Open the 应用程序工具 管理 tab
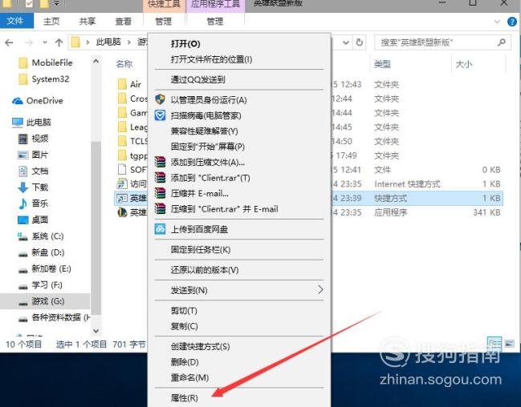 coord(215,22)
